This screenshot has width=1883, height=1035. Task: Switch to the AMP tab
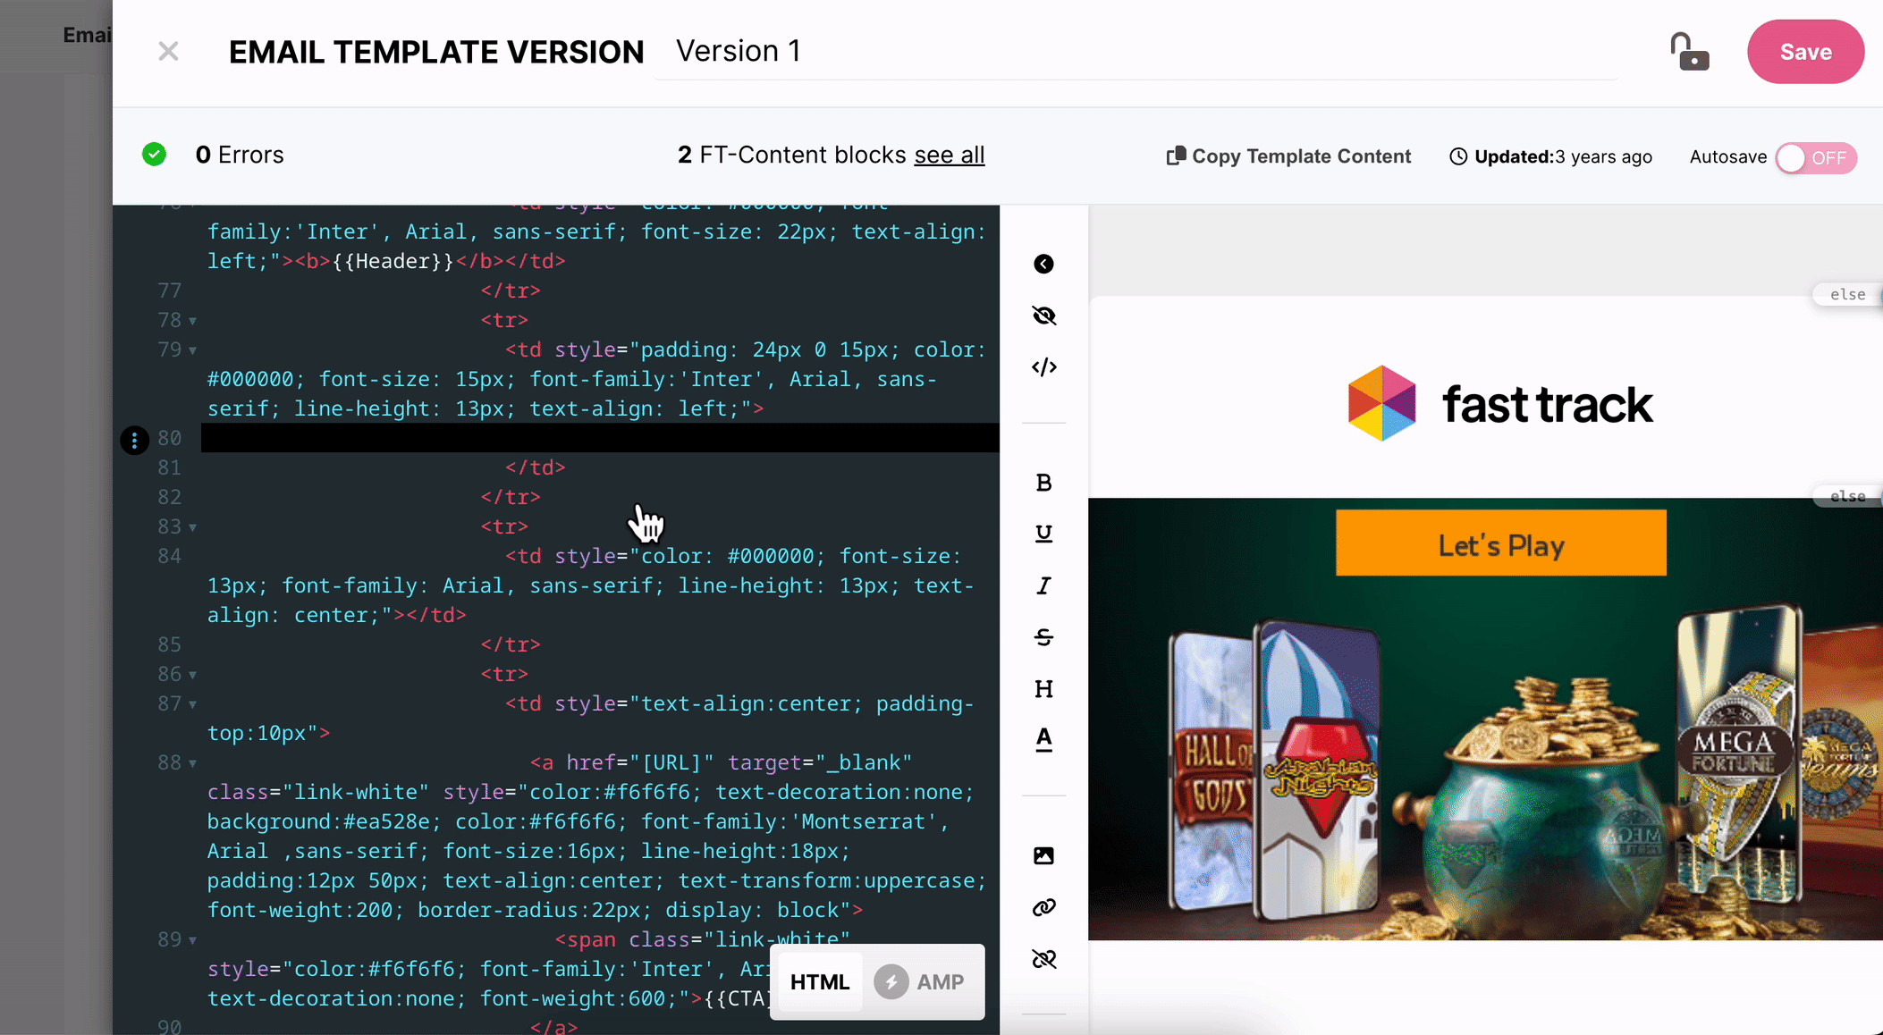pos(920,982)
